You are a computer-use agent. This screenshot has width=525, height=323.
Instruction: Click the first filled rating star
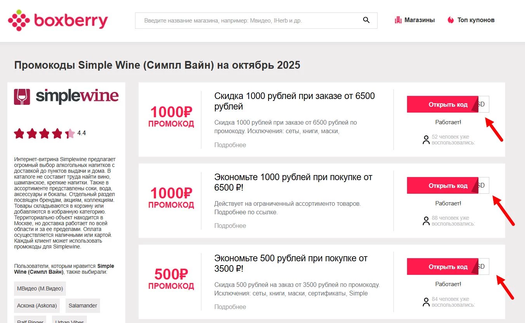point(19,133)
